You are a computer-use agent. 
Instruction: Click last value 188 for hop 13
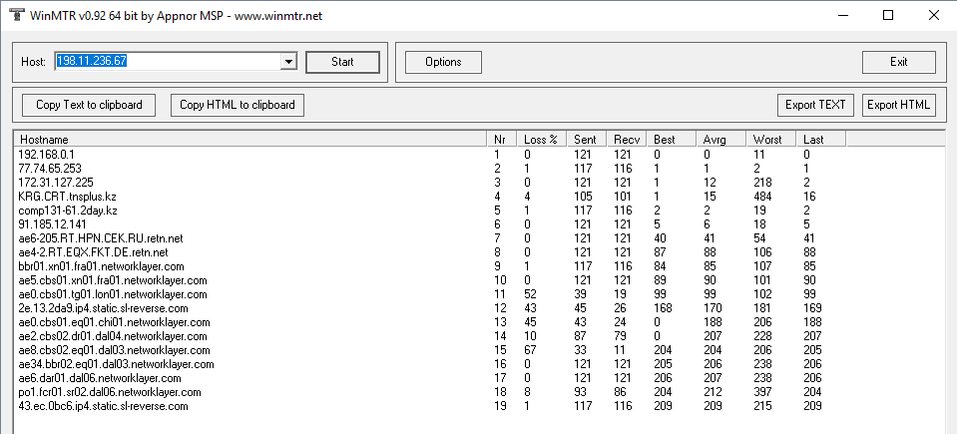click(x=813, y=322)
